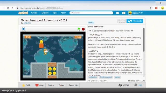Click the Search input field

pos(91,13)
